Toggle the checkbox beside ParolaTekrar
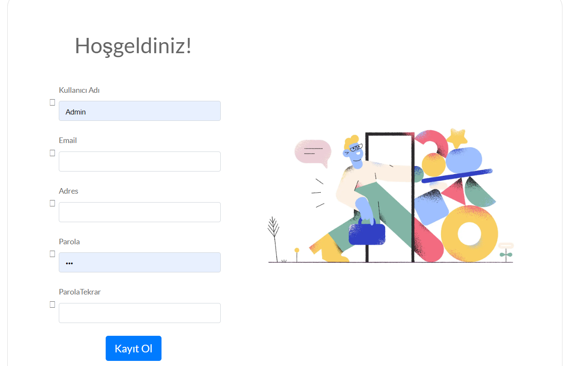The height and width of the screenshot is (366, 571). [52, 304]
